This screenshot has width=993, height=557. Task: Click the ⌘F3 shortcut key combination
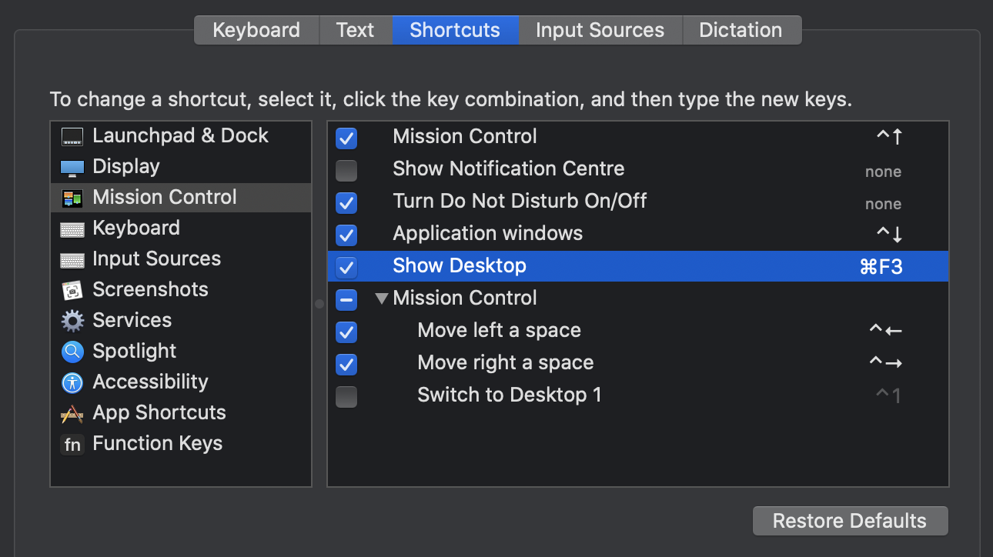pos(880,267)
